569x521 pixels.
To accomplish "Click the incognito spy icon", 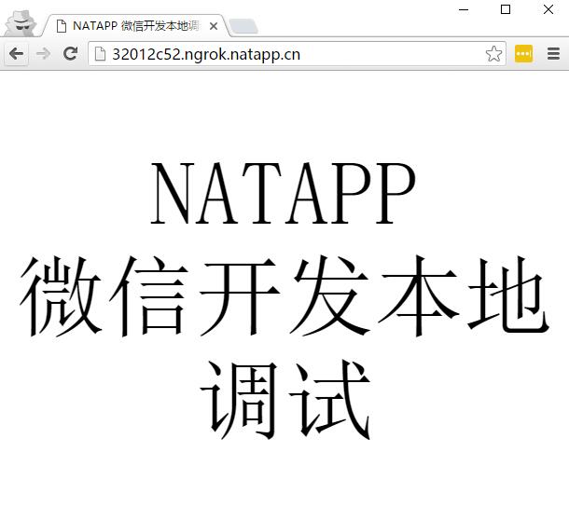I will pyautogui.click(x=21, y=23).
